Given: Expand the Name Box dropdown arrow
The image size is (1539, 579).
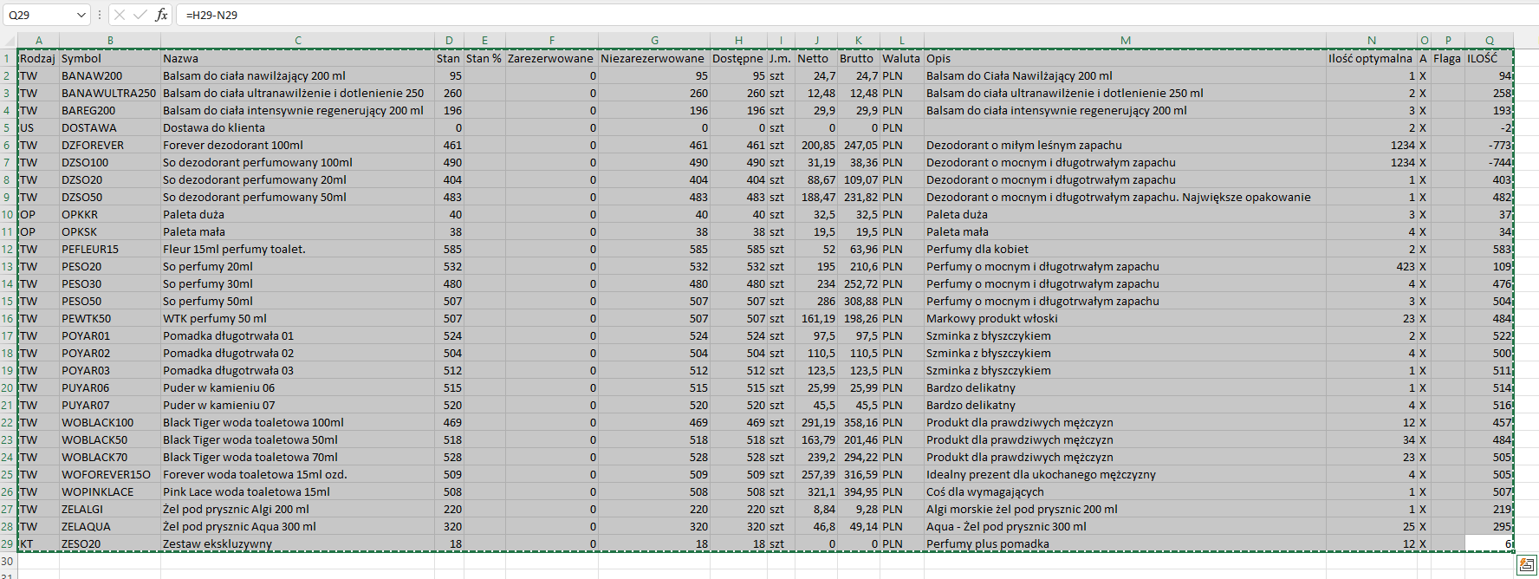Looking at the screenshot, I should click(81, 15).
